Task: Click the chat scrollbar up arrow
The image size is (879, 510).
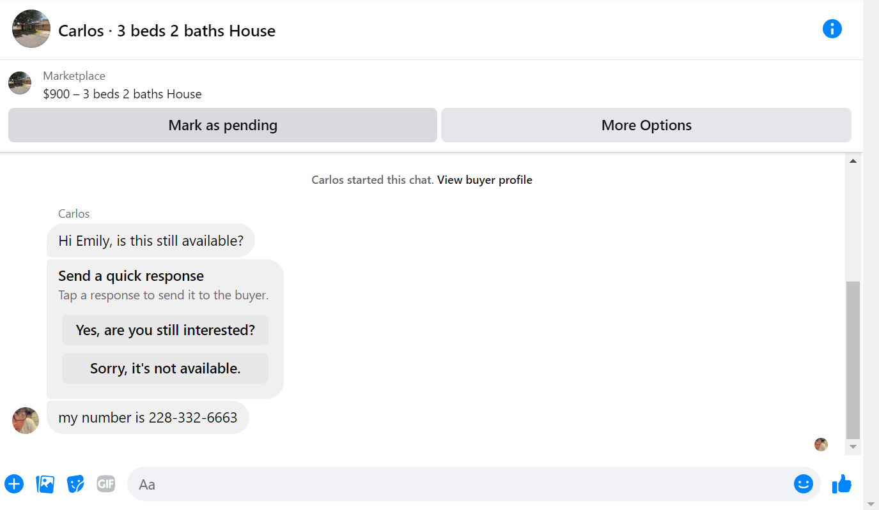Action: (x=853, y=161)
